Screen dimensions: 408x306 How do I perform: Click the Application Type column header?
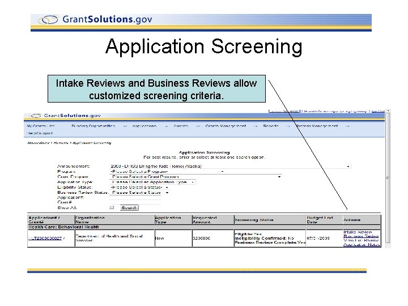point(173,220)
